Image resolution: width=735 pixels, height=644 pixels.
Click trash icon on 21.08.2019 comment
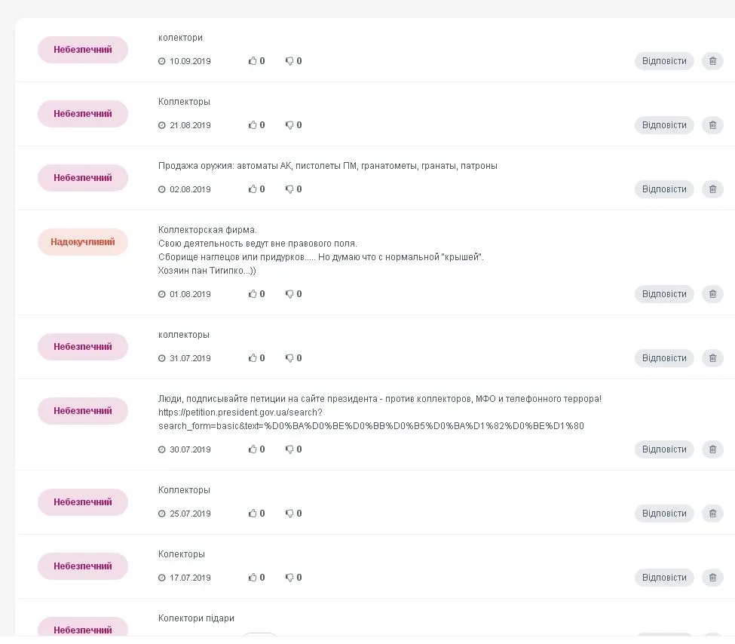[712, 125]
